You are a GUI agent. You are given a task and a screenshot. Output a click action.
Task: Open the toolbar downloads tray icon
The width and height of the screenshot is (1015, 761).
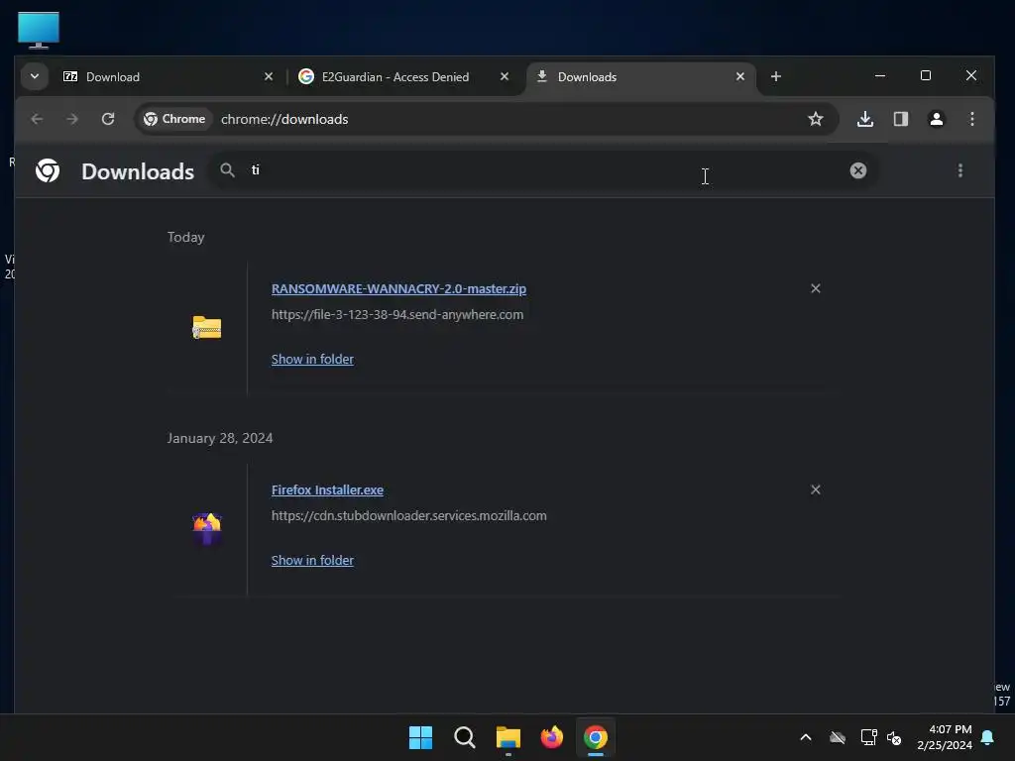click(x=864, y=119)
